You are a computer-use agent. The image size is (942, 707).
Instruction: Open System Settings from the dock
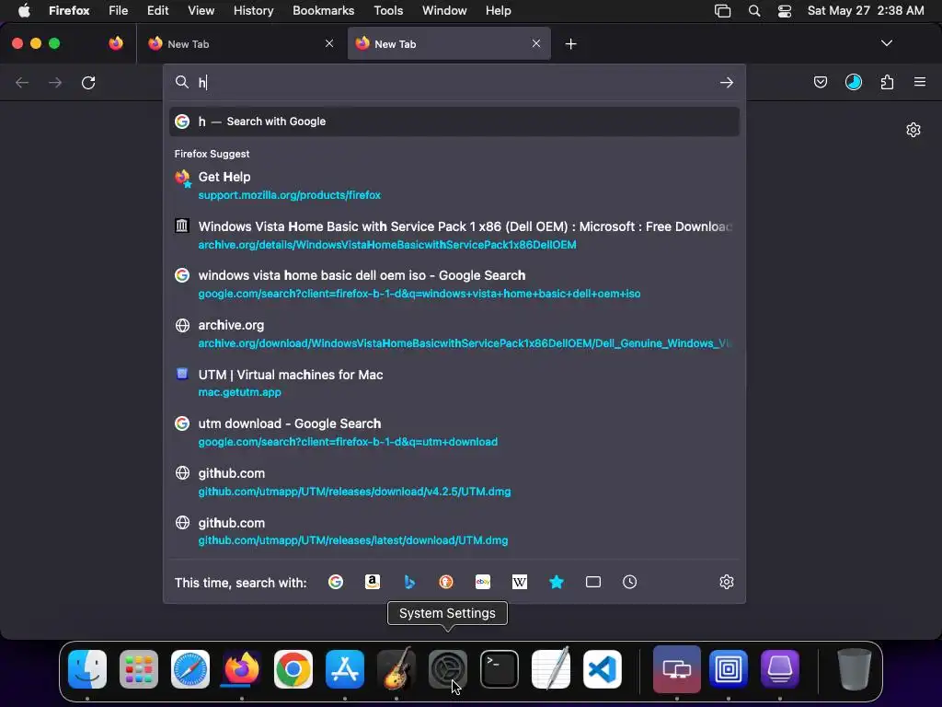click(x=448, y=668)
